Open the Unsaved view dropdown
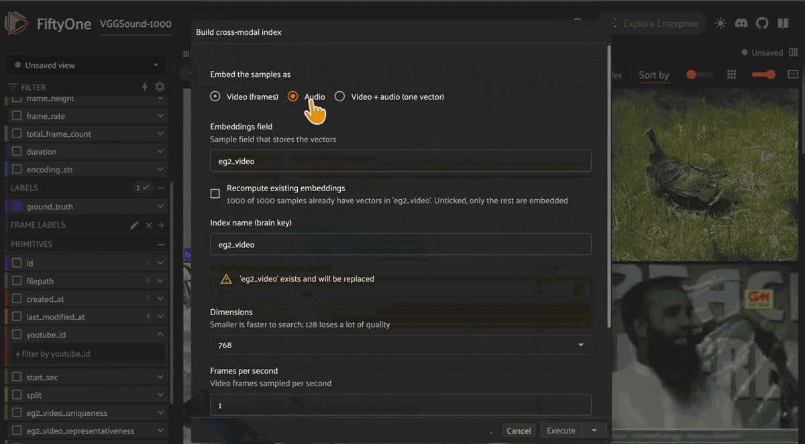This screenshot has width=805, height=444. click(87, 66)
